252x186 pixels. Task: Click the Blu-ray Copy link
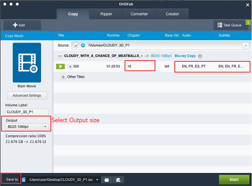tap(185, 56)
